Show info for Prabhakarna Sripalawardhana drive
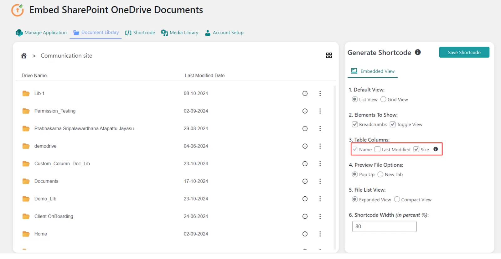The image size is (501, 259). (305, 128)
